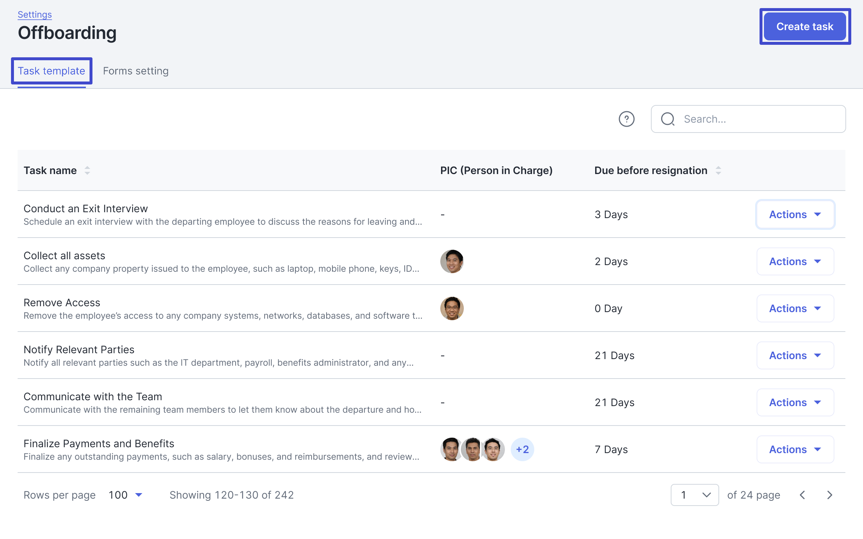Click the Remove Access description text

pos(223,316)
